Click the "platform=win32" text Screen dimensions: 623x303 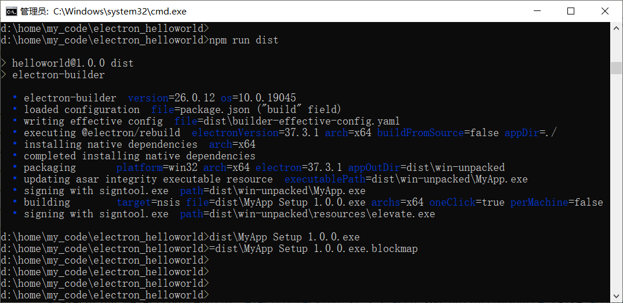click(x=156, y=167)
